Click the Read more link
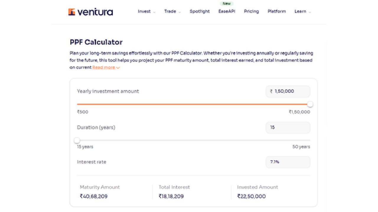 [106, 67]
